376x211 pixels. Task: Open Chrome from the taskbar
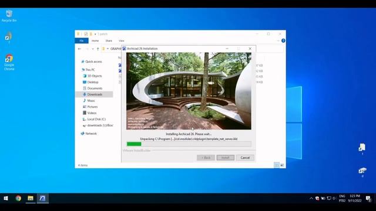click(18, 198)
